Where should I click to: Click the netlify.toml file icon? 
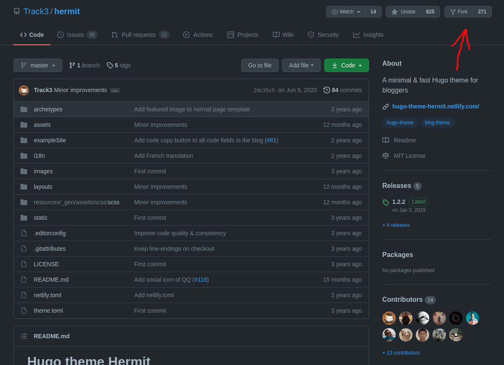click(x=24, y=295)
